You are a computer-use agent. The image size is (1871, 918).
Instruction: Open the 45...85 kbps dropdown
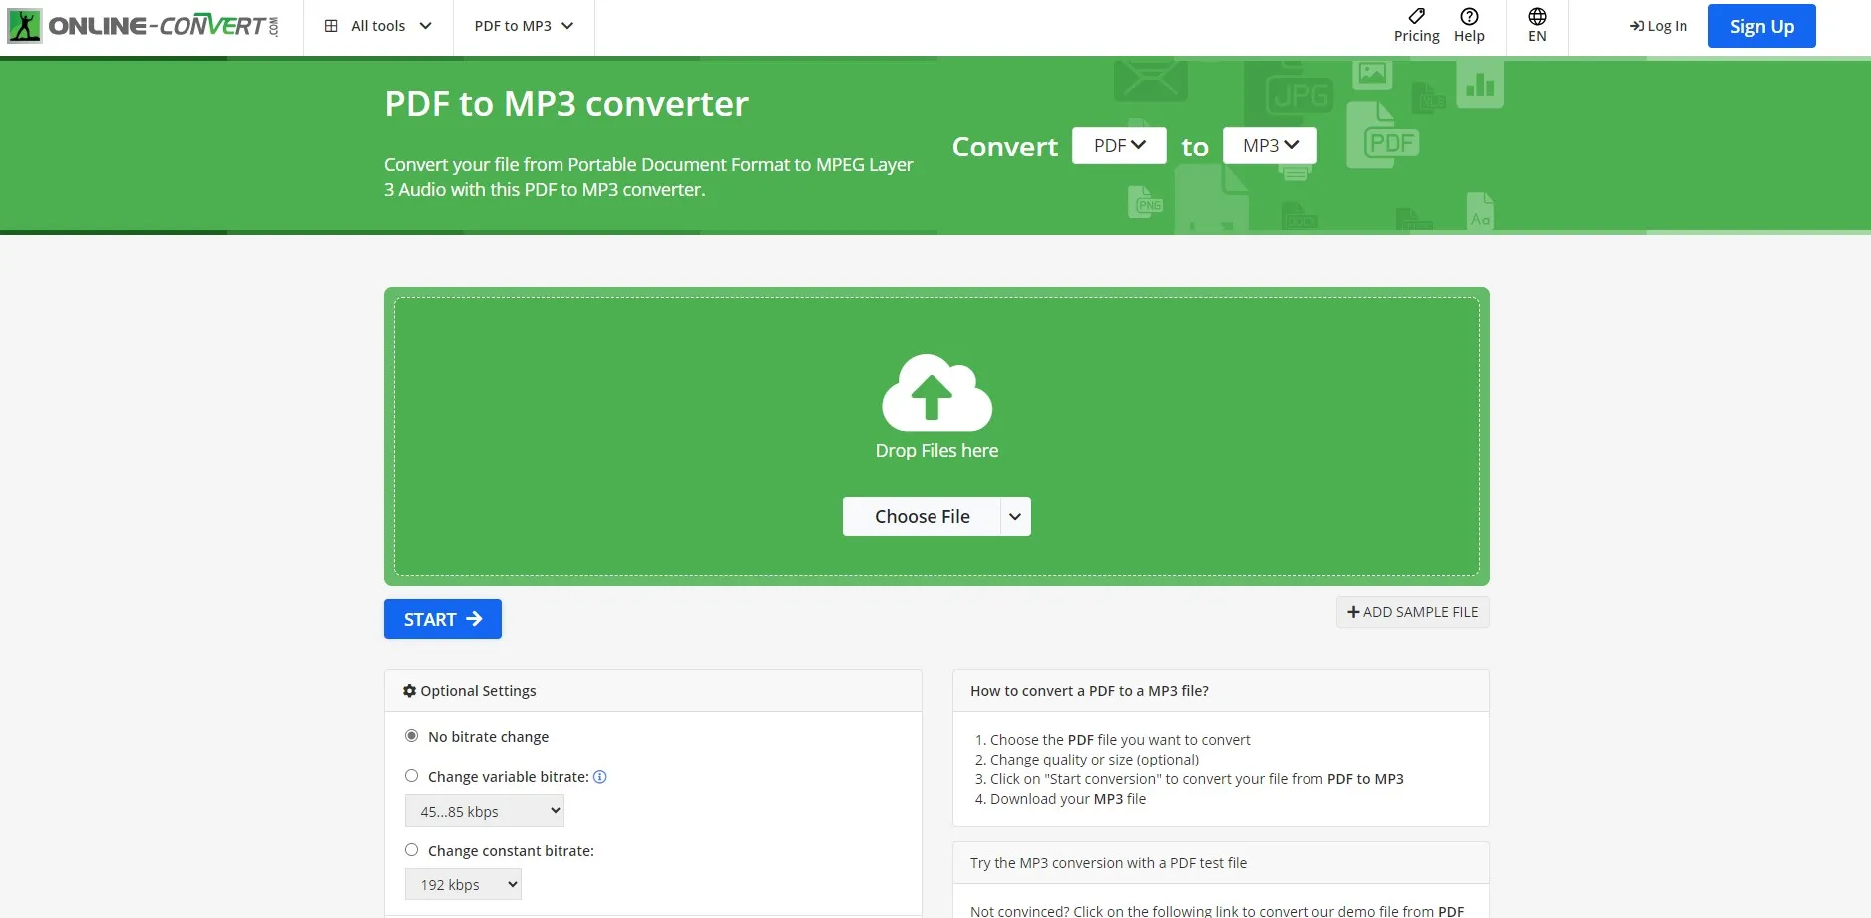pyautogui.click(x=484, y=810)
